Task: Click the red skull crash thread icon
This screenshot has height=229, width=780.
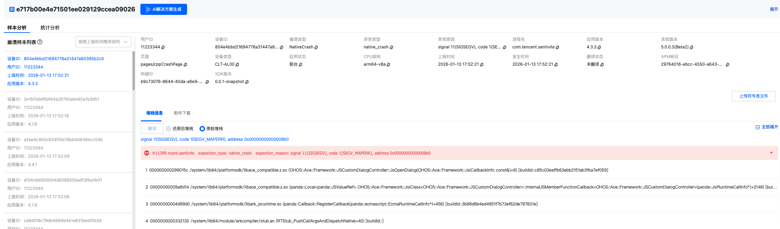Action: [147, 153]
